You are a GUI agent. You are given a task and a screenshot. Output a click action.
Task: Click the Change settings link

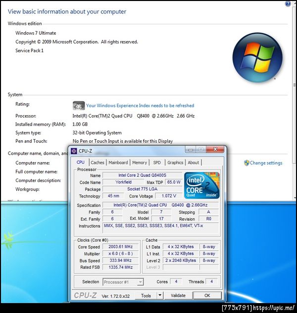click(266, 163)
